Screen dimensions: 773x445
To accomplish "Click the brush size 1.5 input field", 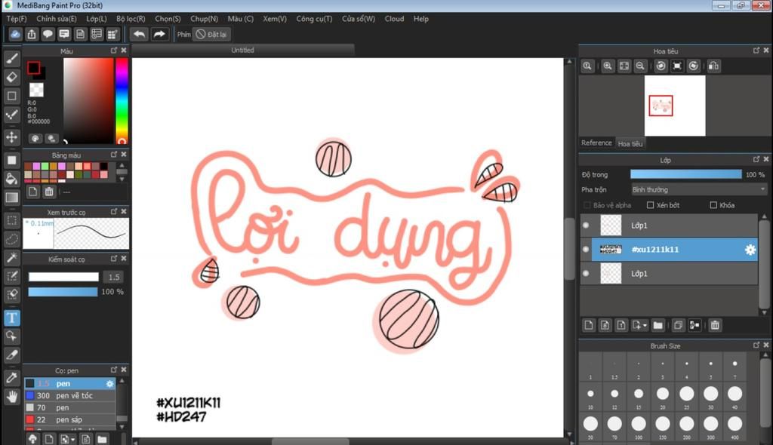I will (x=114, y=277).
